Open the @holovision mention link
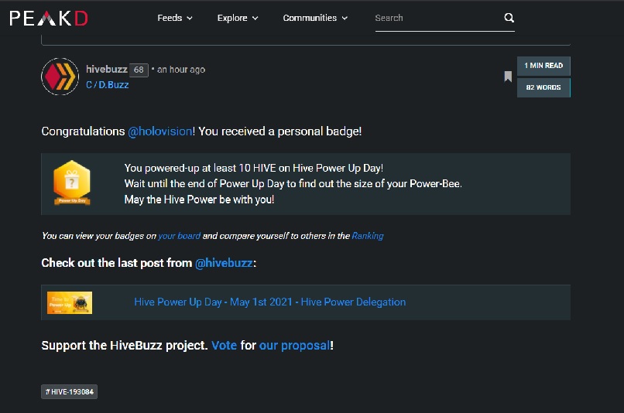 coord(160,131)
